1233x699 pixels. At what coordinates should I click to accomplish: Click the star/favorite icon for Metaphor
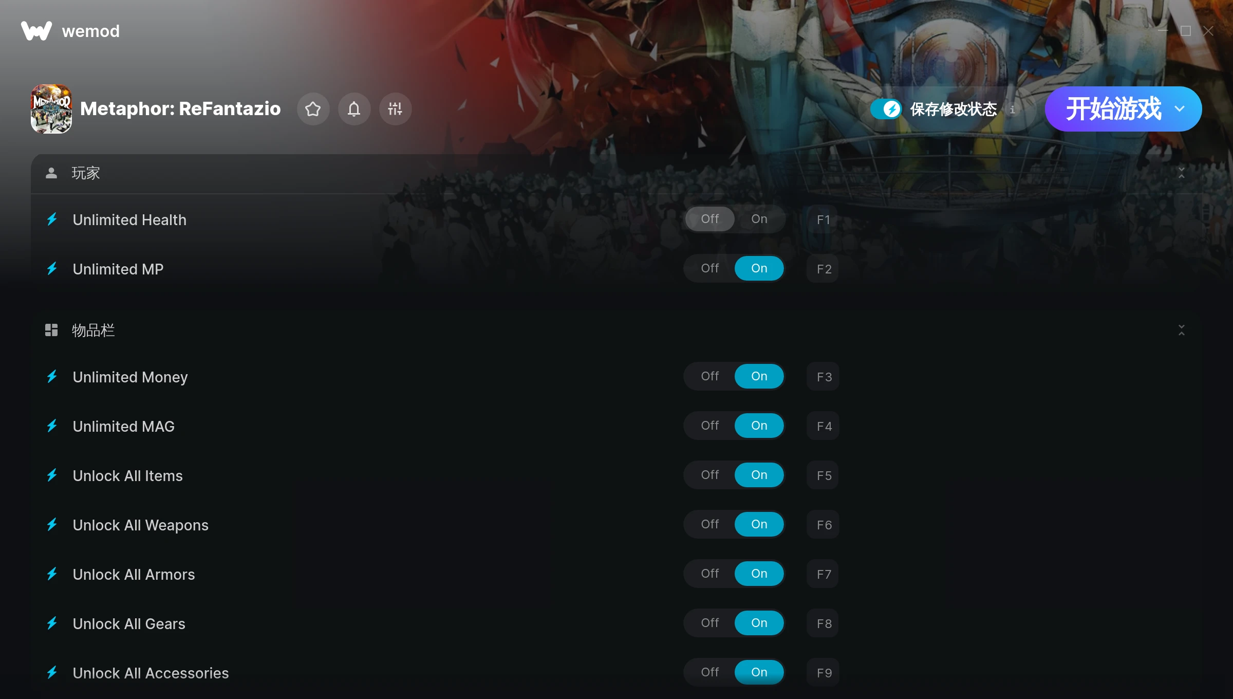point(313,108)
